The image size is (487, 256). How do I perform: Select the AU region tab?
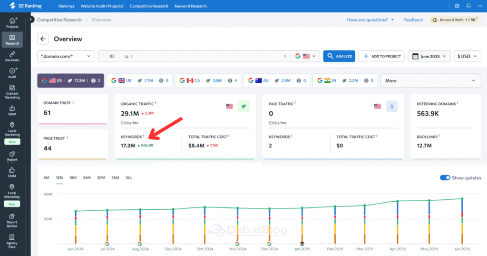pos(277,80)
